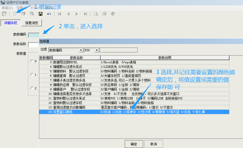Click the save floppy disk icon
The height and width of the screenshot is (148, 243).
41,14
